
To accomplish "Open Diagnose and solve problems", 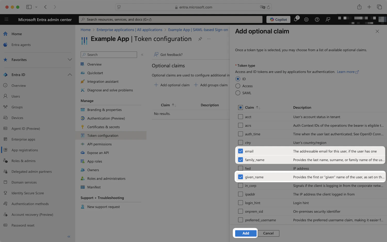I will (x=110, y=90).
